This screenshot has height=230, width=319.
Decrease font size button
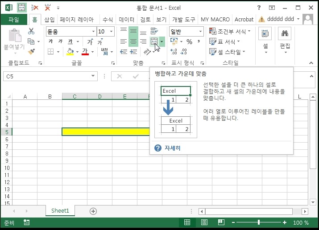pos(100,41)
